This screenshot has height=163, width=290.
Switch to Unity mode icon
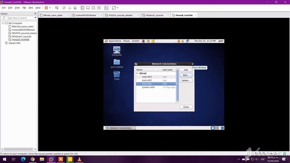pos(99,8)
